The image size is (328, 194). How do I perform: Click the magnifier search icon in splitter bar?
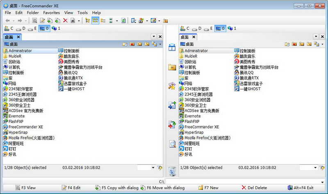(172, 144)
